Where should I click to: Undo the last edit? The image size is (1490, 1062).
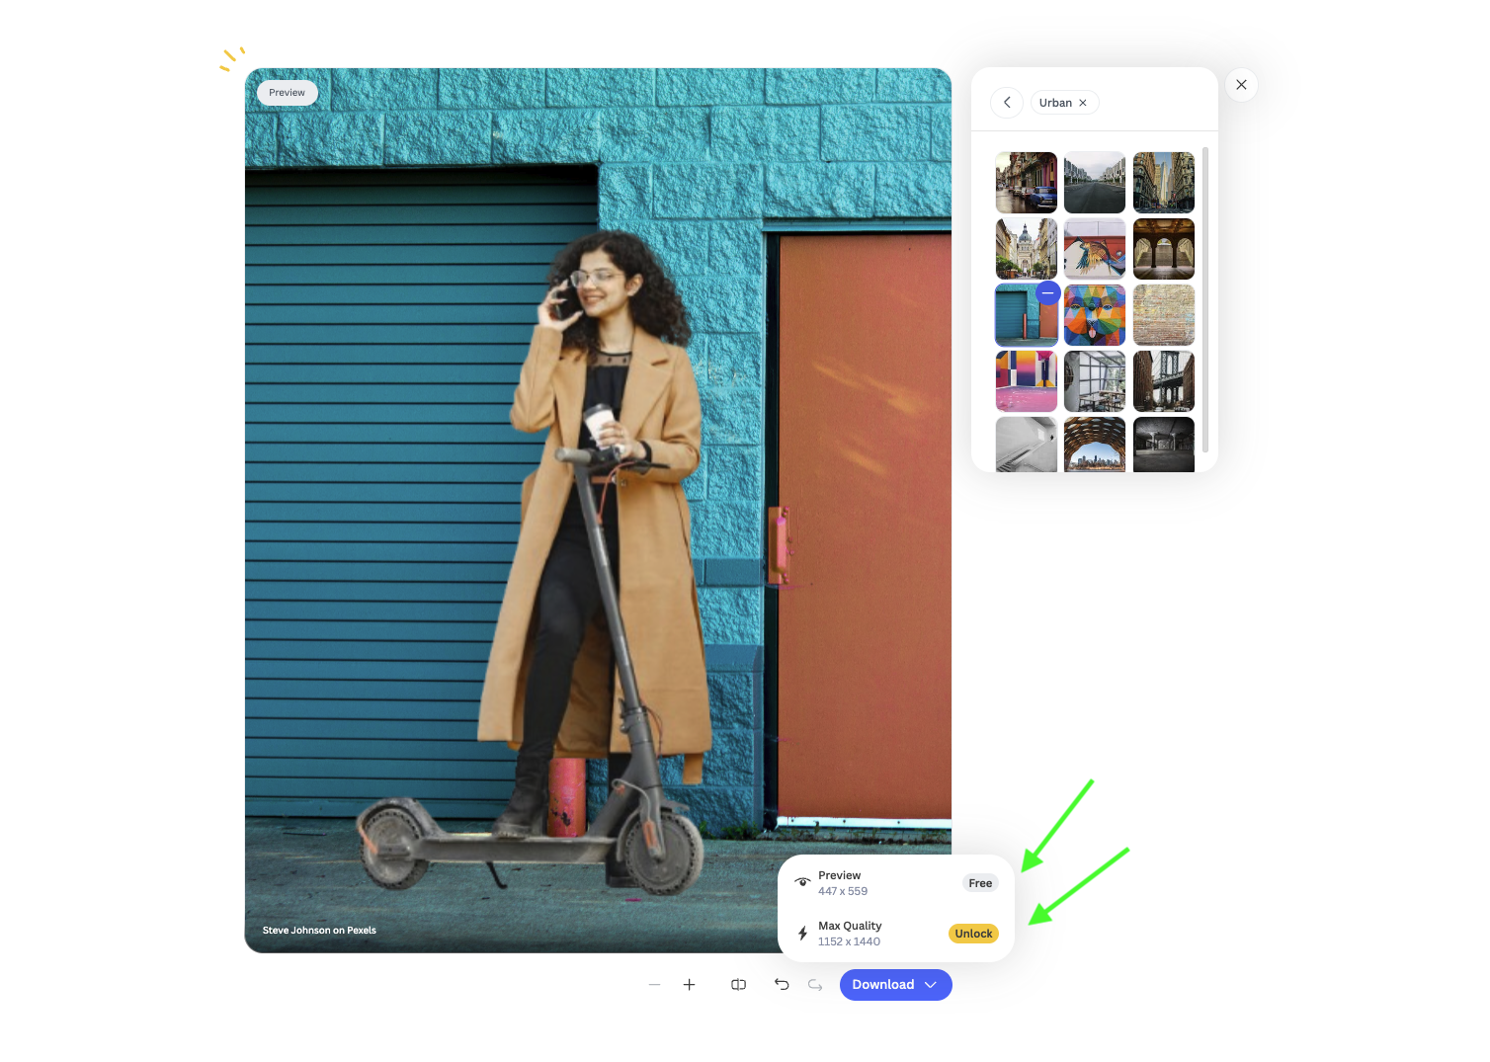tap(782, 985)
